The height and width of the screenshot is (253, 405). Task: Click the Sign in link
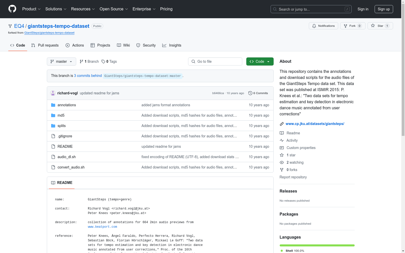(x=363, y=9)
